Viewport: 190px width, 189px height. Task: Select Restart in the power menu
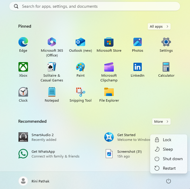pos(169,168)
